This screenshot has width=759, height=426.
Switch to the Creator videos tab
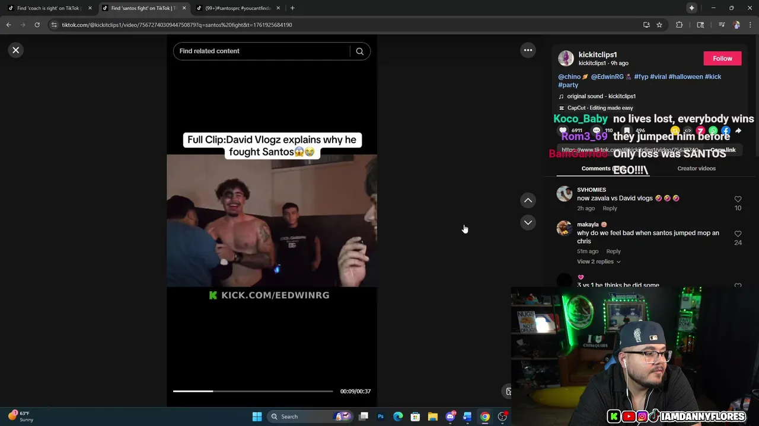(696, 169)
